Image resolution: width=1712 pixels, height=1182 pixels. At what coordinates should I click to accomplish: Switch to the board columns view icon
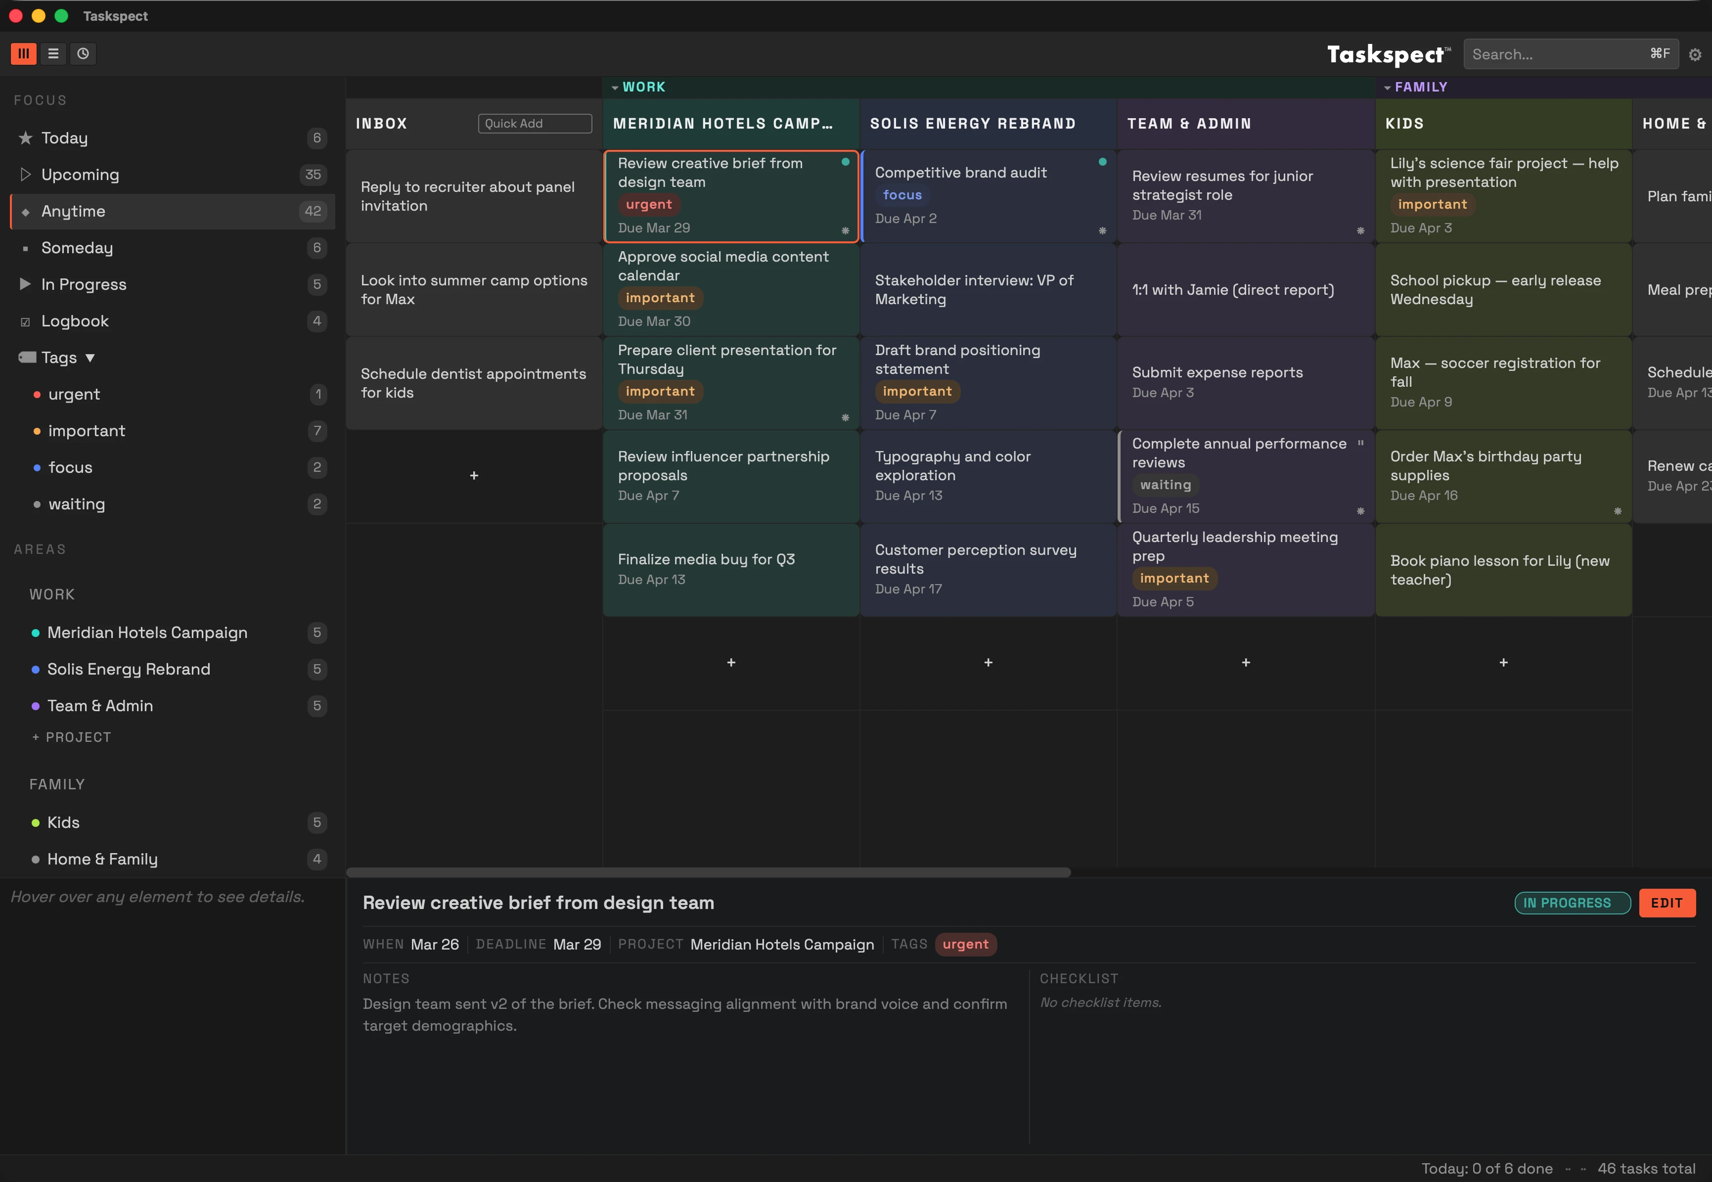pyautogui.click(x=24, y=53)
